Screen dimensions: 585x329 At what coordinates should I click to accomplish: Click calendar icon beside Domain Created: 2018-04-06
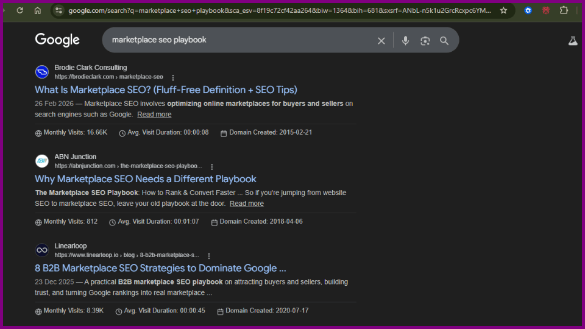click(214, 222)
